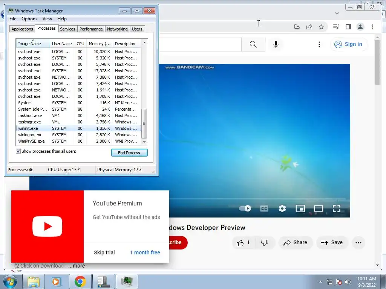The image size is (386, 289).
Task: Open the File menu in Task Manager
Action: point(13,19)
